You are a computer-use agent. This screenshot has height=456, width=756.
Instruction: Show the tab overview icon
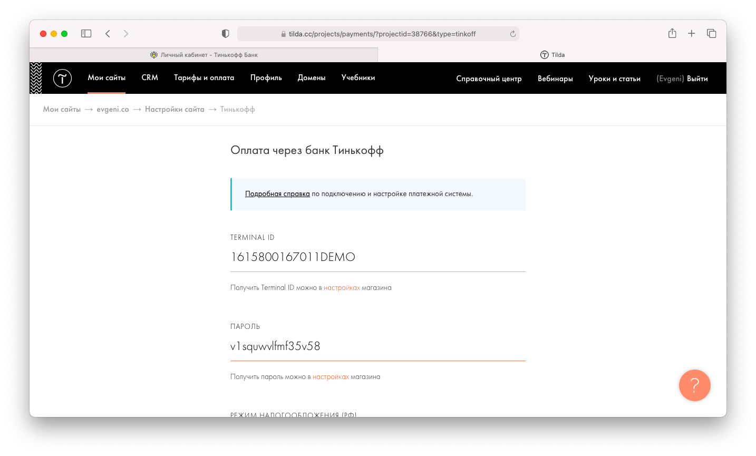[x=712, y=34]
